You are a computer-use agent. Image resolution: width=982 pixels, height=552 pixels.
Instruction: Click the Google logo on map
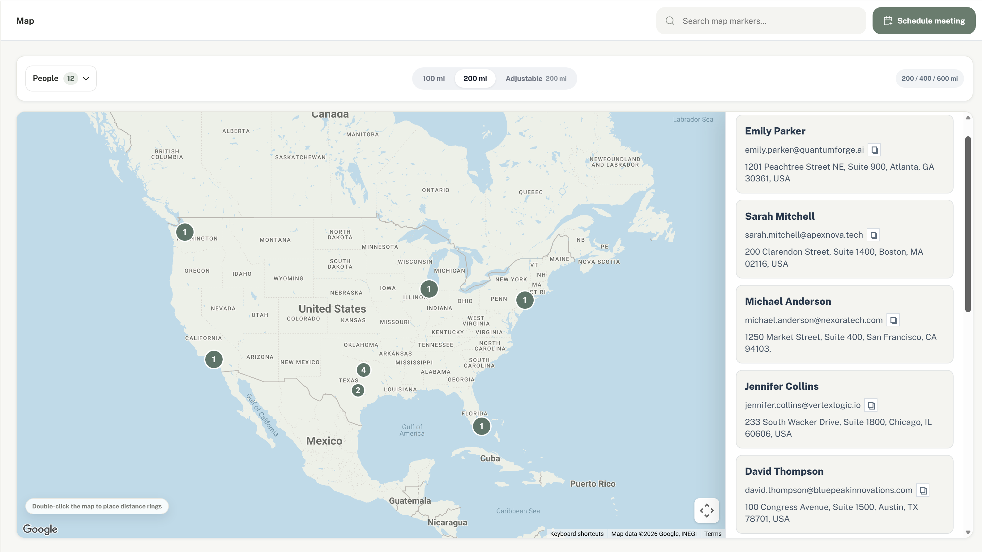(40, 529)
